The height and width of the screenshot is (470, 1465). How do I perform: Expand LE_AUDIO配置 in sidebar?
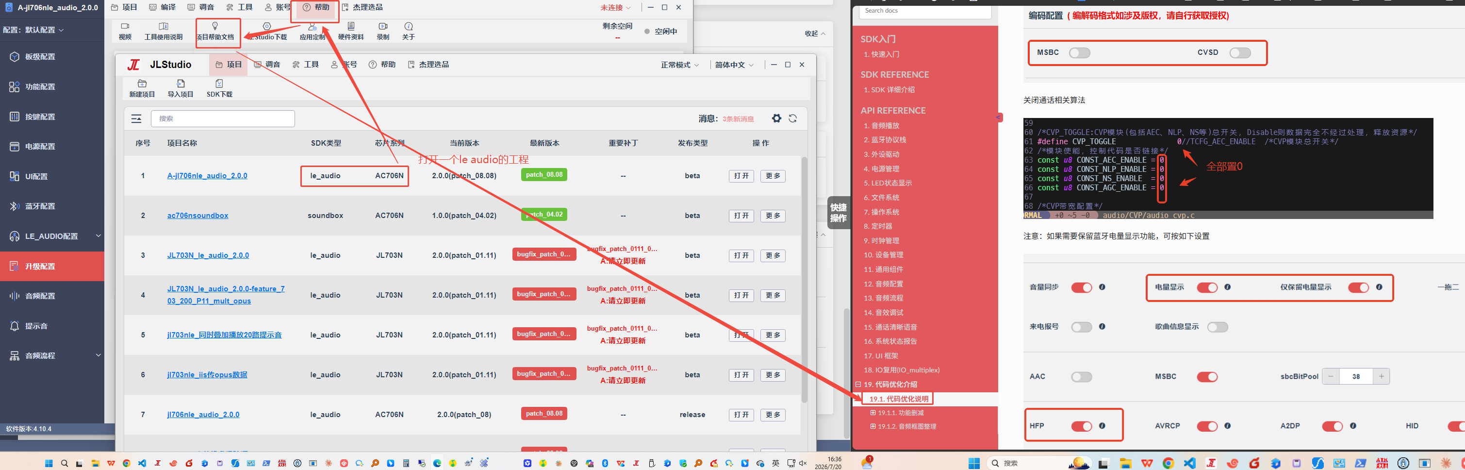(98, 235)
